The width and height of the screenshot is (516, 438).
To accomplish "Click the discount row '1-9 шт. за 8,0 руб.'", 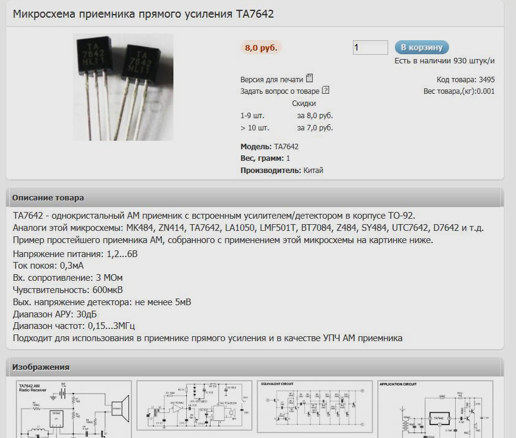I will coord(287,116).
